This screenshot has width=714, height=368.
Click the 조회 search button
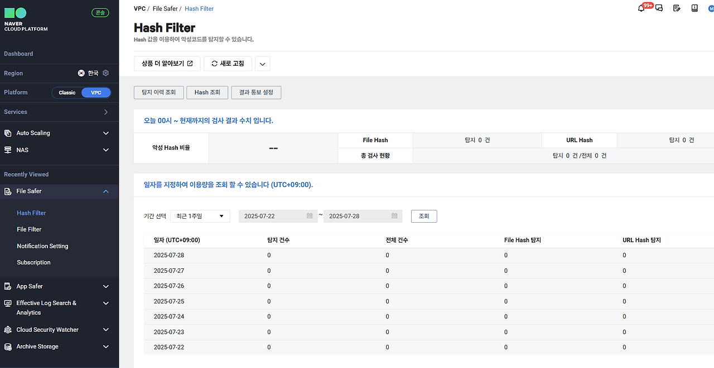point(424,216)
